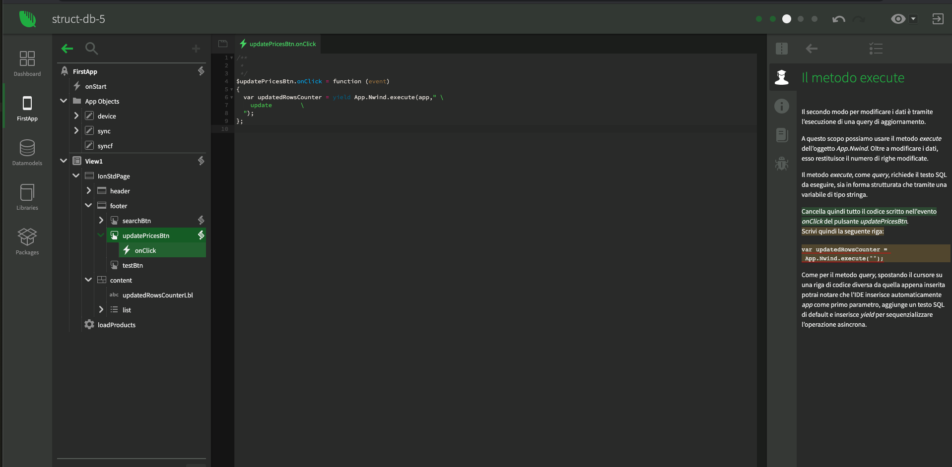Select the fifth grey progress dot
Image resolution: width=952 pixels, height=467 pixels.
815,19
